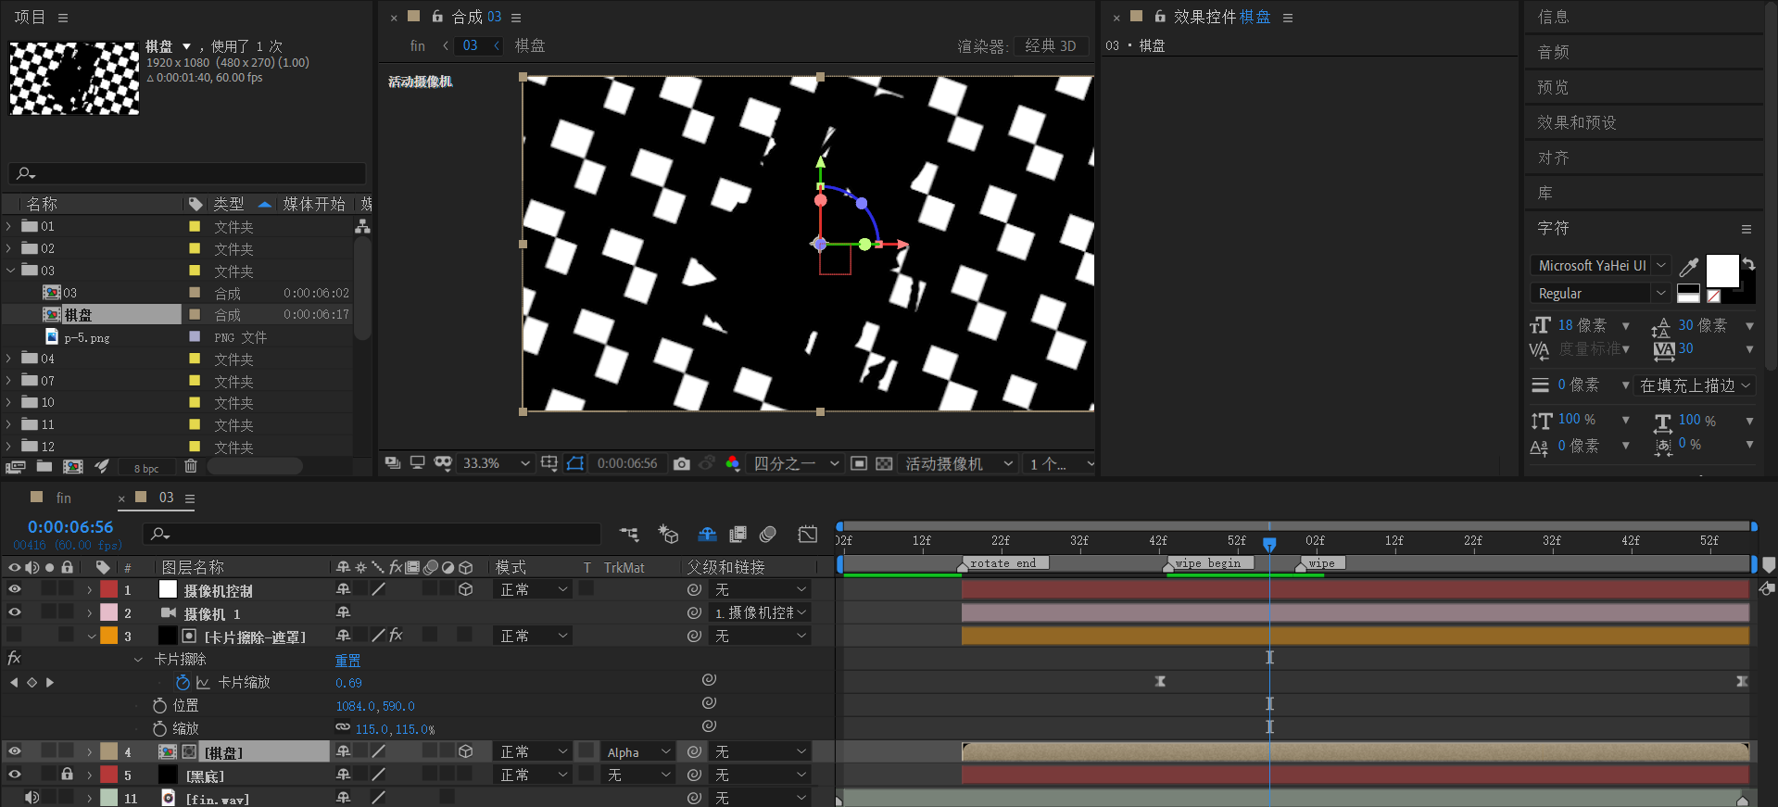Click the snapshot camera icon in viewer
Image resolution: width=1778 pixels, height=807 pixels.
point(682,463)
